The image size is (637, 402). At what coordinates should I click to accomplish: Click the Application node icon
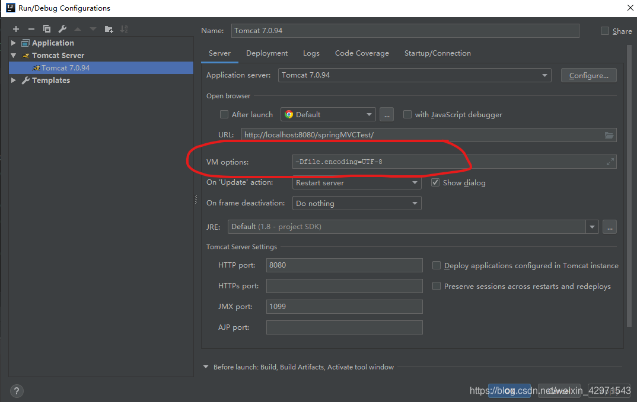click(x=25, y=43)
